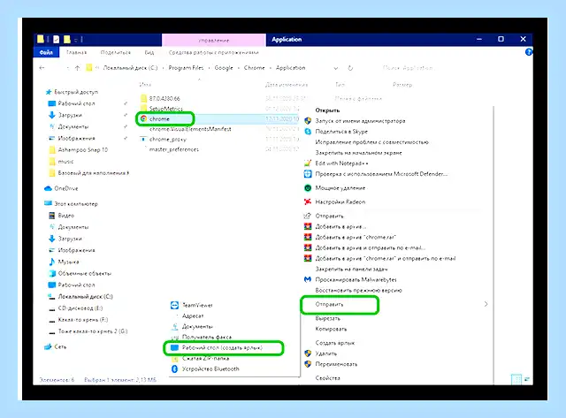Click the TeamViewer icon in submenu
566x418 pixels.
click(x=174, y=305)
